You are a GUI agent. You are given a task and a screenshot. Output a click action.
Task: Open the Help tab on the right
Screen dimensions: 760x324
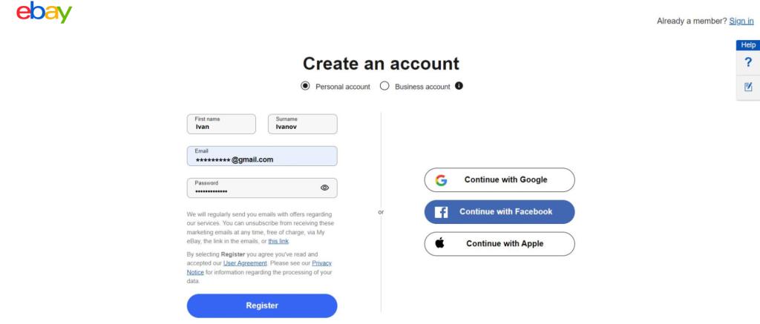748,44
